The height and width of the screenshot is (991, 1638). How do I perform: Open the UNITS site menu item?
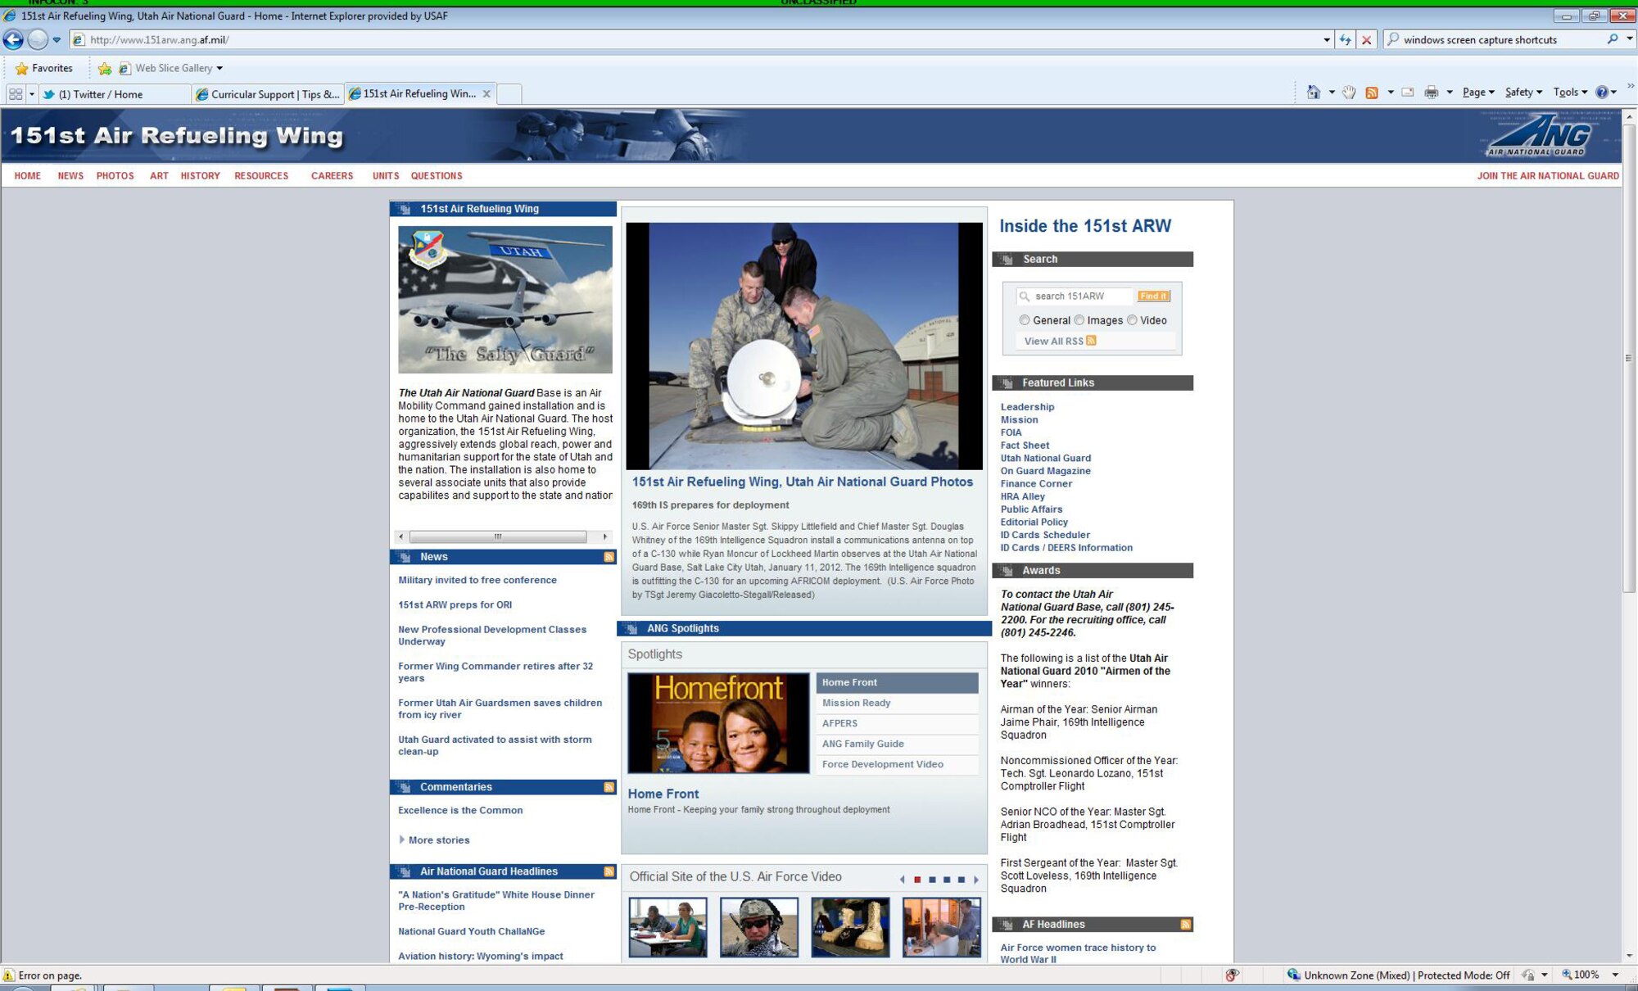click(386, 176)
